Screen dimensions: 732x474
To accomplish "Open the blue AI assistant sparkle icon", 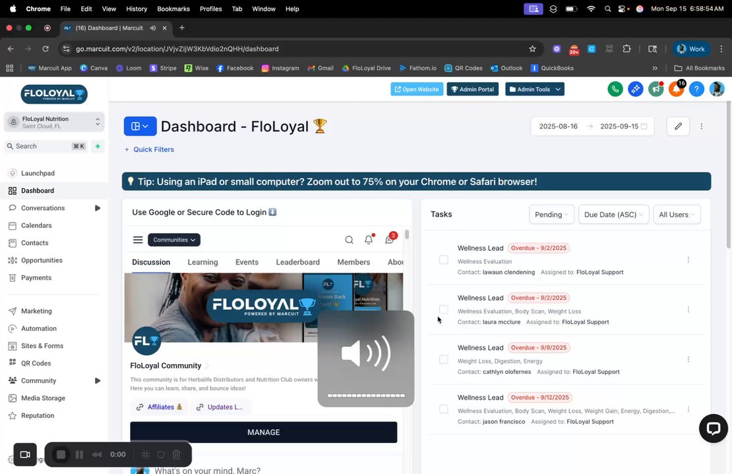I will 635,89.
